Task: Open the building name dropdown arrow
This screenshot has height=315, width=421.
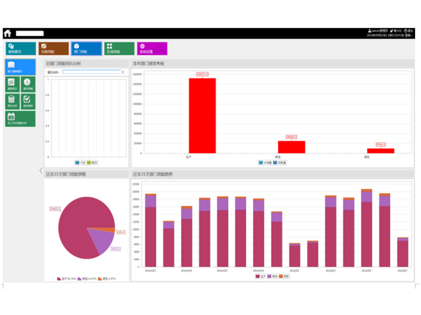Action: (123, 72)
